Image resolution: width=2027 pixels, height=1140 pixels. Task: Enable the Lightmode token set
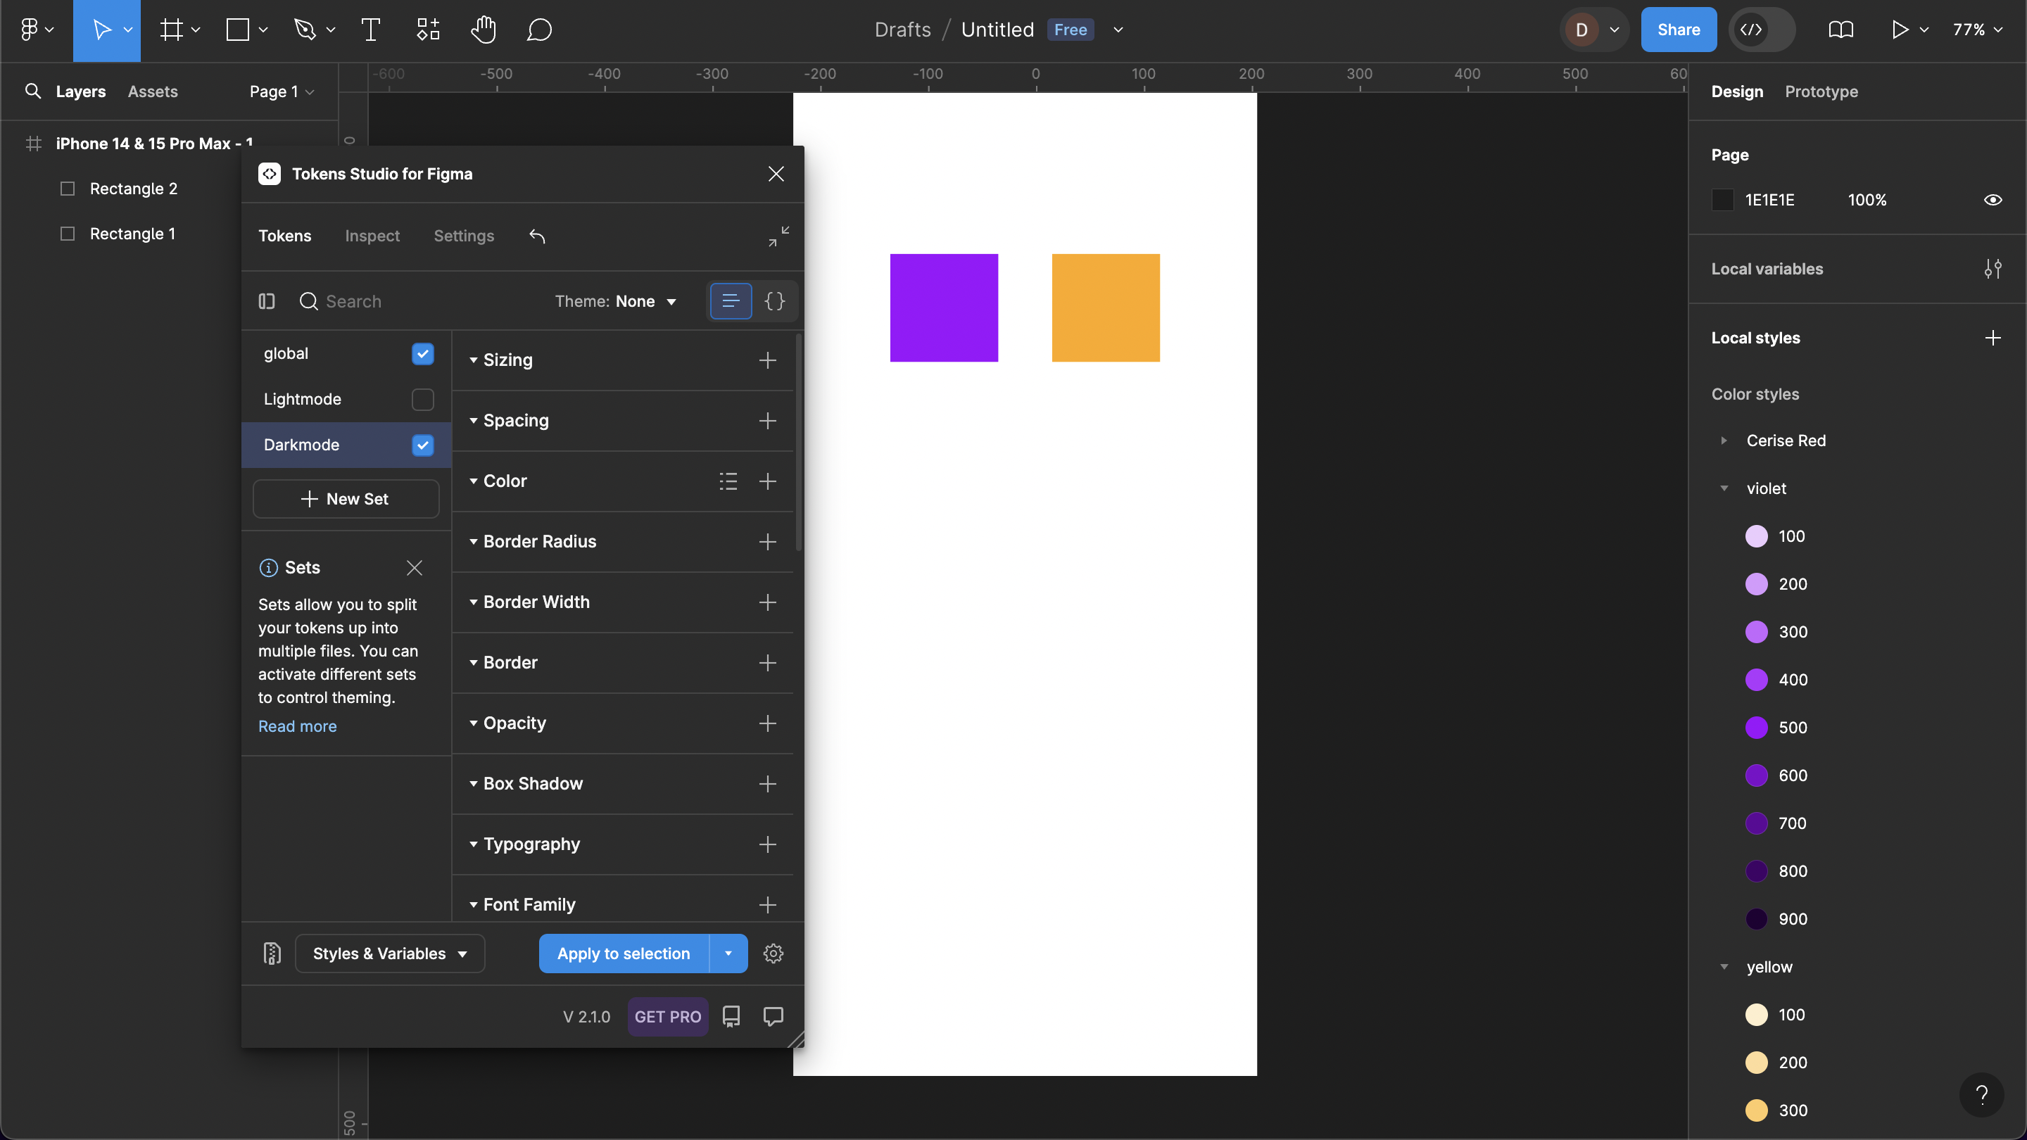point(422,400)
